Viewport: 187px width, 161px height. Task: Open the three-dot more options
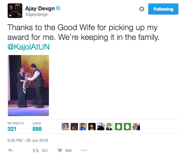(x=84, y=150)
